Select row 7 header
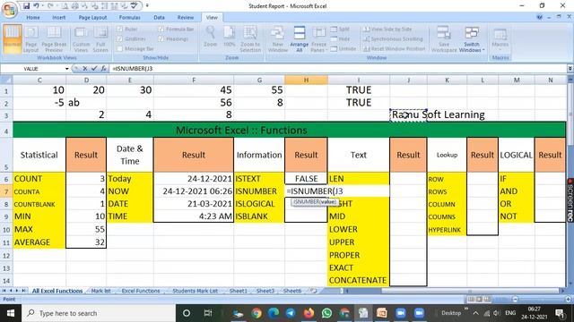The width and height of the screenshot is (574, 322). point(6,191)
